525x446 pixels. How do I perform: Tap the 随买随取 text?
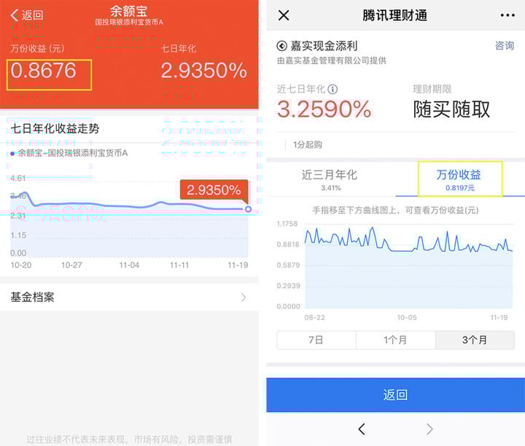coord(451,109)
